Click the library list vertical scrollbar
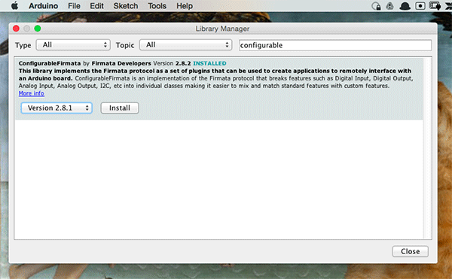This screenshot has height=279, width=452. click(427, 148)
